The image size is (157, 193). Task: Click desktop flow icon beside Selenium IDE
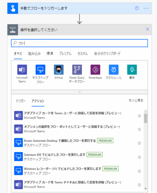coord(19,157)
